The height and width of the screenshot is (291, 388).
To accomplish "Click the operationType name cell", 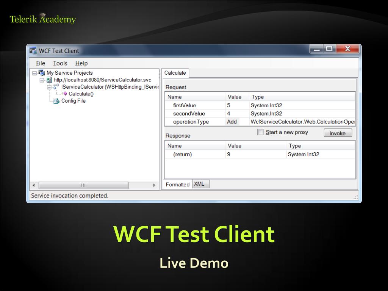I will (x=191, y=122).
